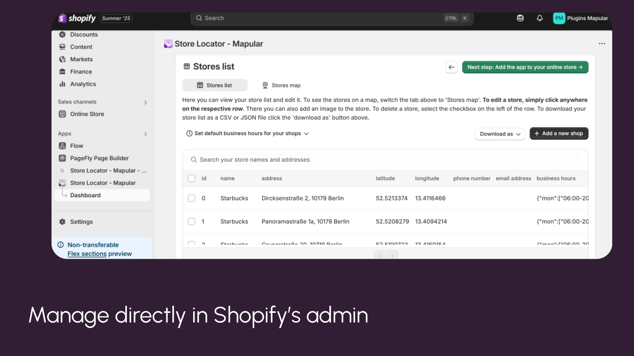The height and width of the screenshot is (356, 634).
Task: Select checkbox for Panoramastraße 1a store
Action: pyautogui.click(x=191, y=222)
